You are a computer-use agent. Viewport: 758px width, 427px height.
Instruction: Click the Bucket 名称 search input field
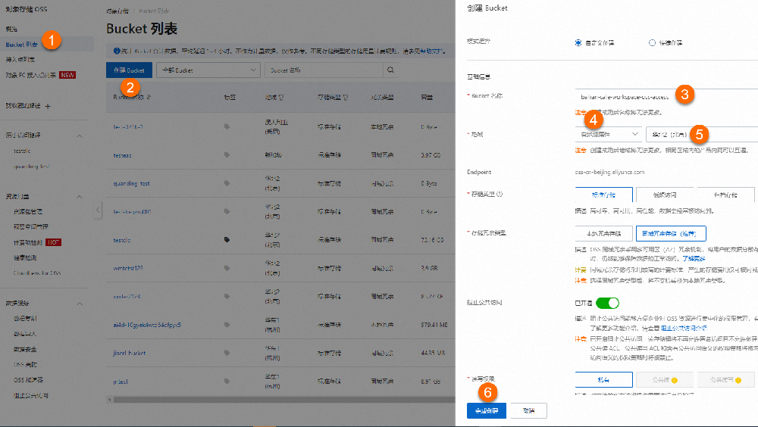[x=324, y=70]
